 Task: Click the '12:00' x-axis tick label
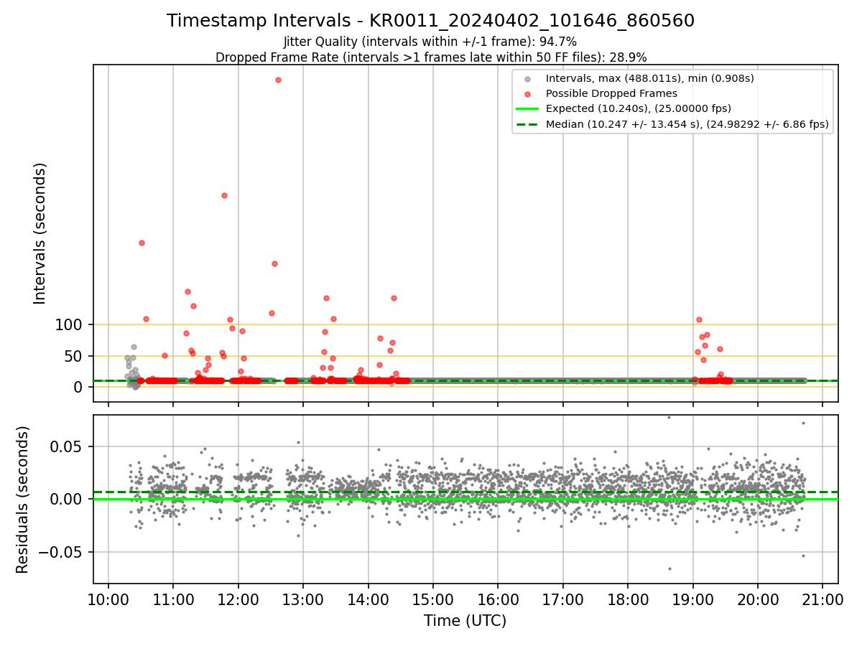tap(238, 599)
